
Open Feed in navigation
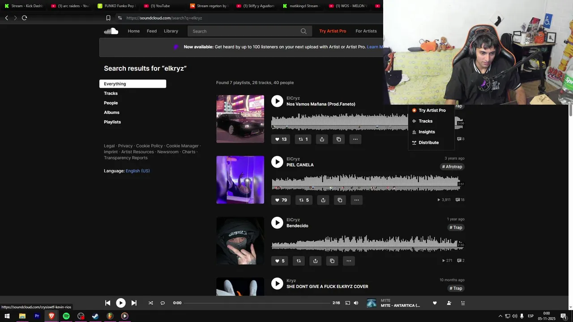152,31
